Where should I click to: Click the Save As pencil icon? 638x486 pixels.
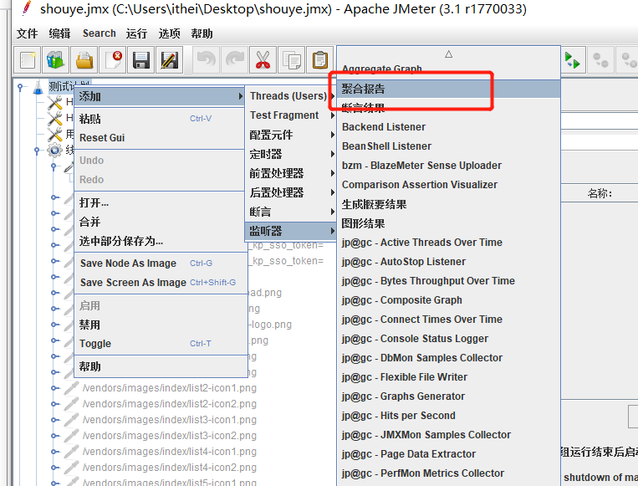pyautogui.click(x=169, y=60)
